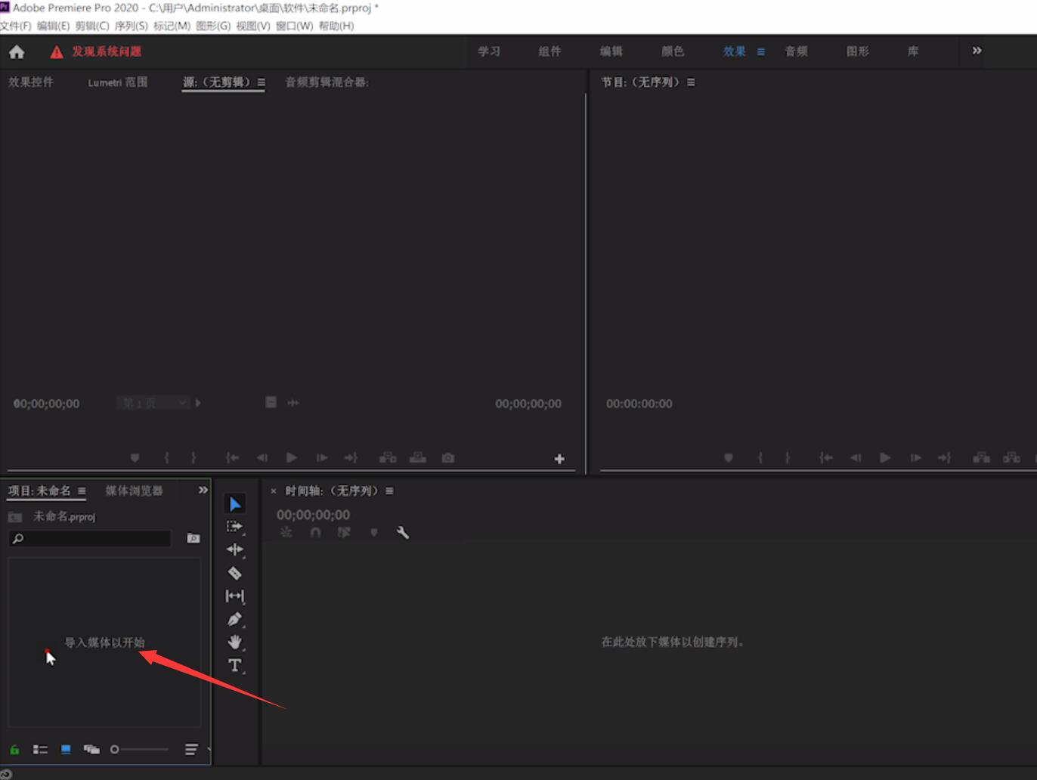The image size is (1037, 780).
Task: Switch to Lumetri 范围 tab
Action: coord(118,82)
